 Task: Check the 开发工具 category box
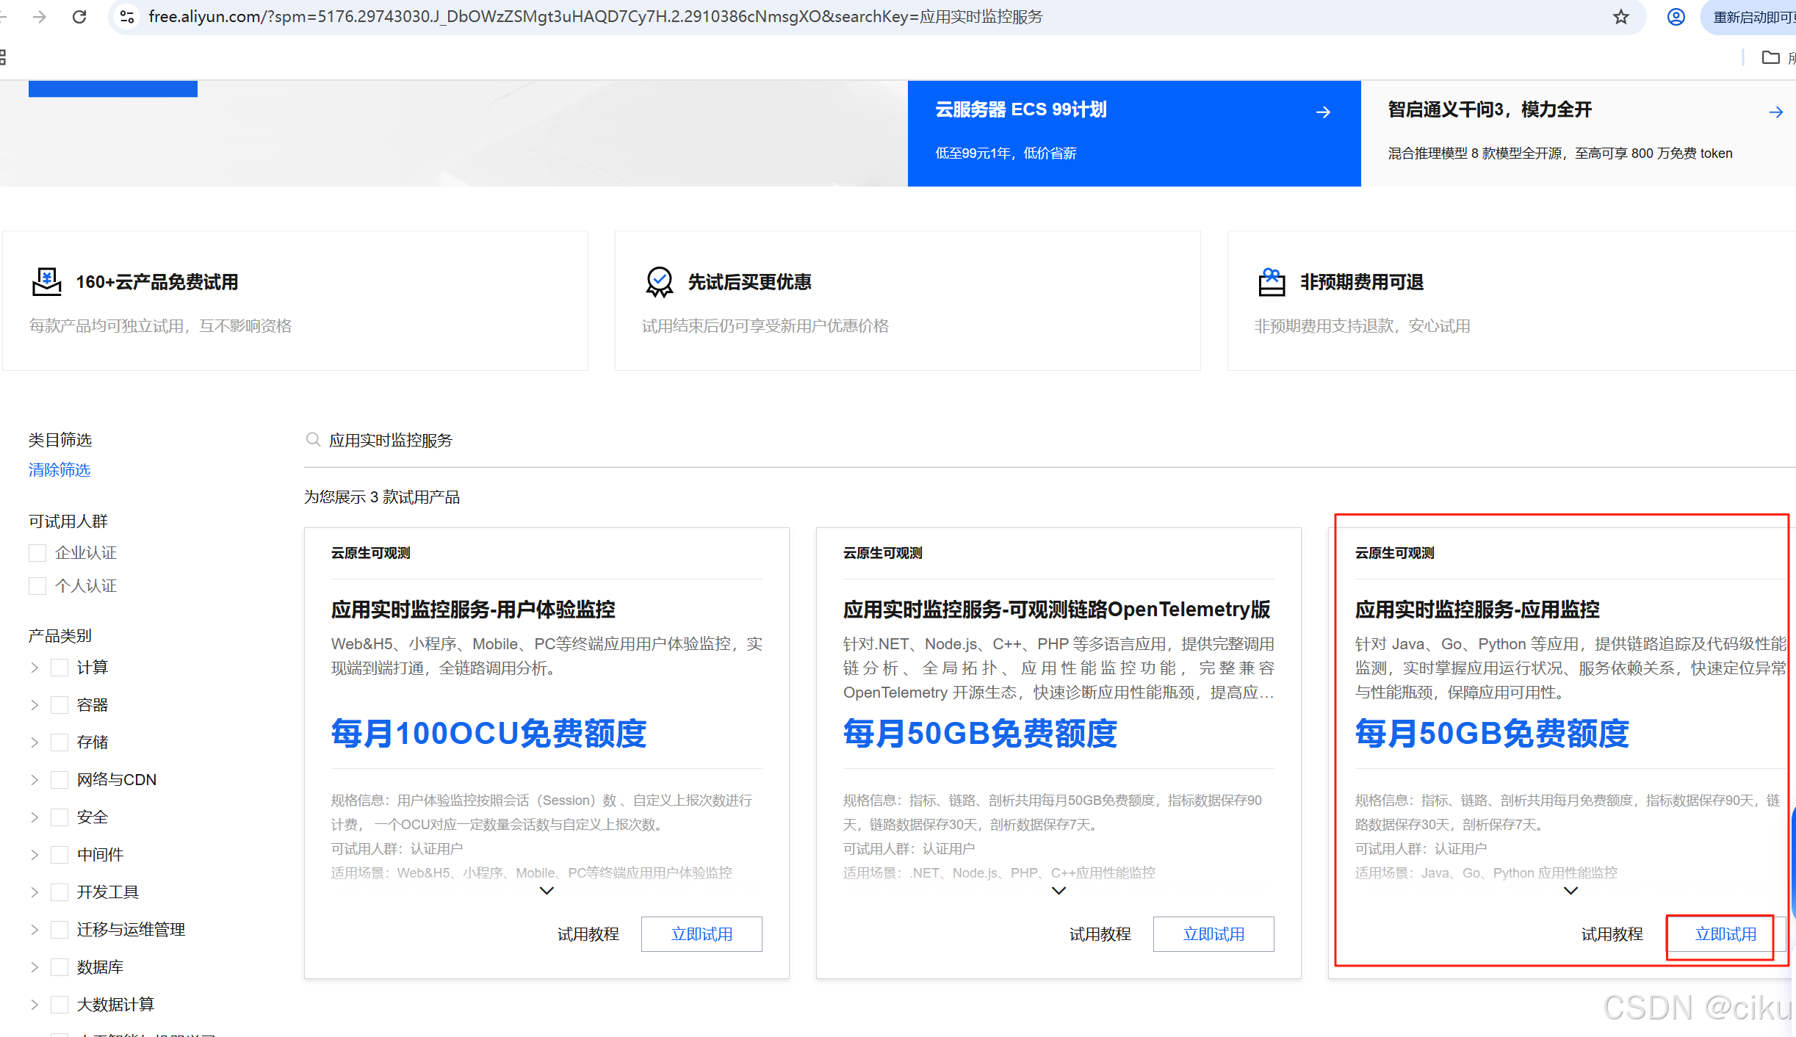(59, 892)
